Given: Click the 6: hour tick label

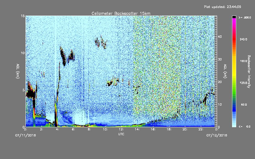Looking at the screenshot, I should click(x=74, y=129).
